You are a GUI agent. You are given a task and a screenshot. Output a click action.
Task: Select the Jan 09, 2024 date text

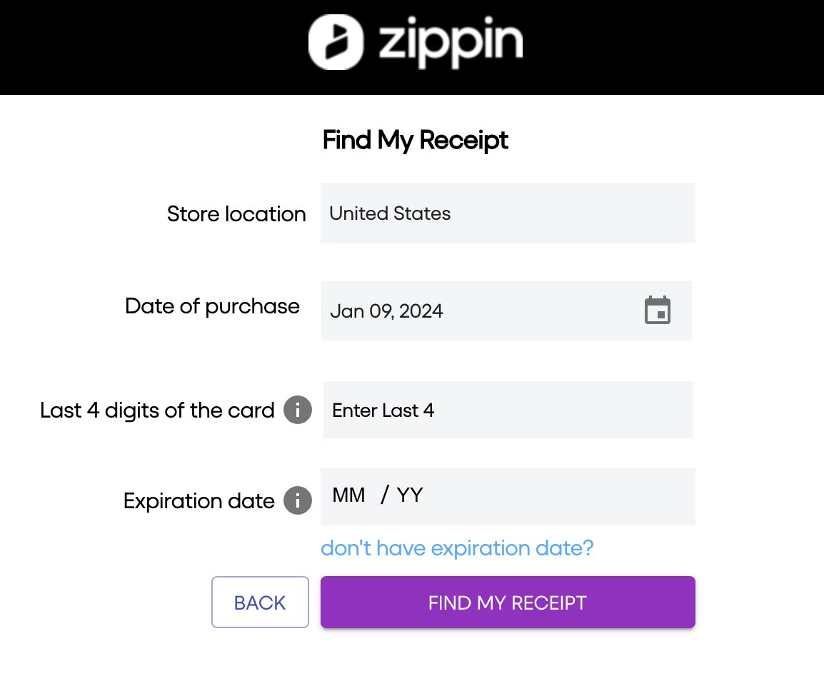coord(386,311)
